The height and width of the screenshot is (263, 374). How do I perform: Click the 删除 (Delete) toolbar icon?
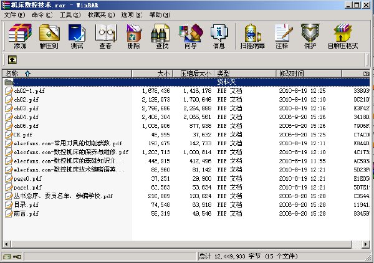coord(133,36)
